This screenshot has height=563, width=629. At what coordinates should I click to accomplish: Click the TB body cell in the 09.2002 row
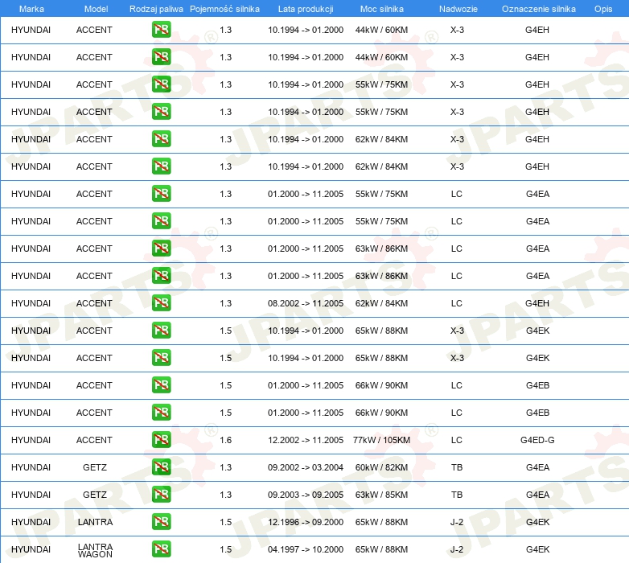(x=457, y=467)
